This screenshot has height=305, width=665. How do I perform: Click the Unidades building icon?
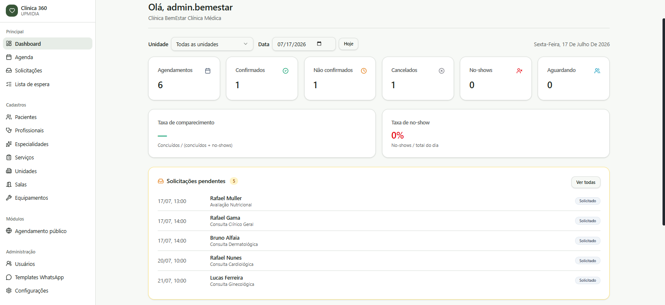coord(9,171)
